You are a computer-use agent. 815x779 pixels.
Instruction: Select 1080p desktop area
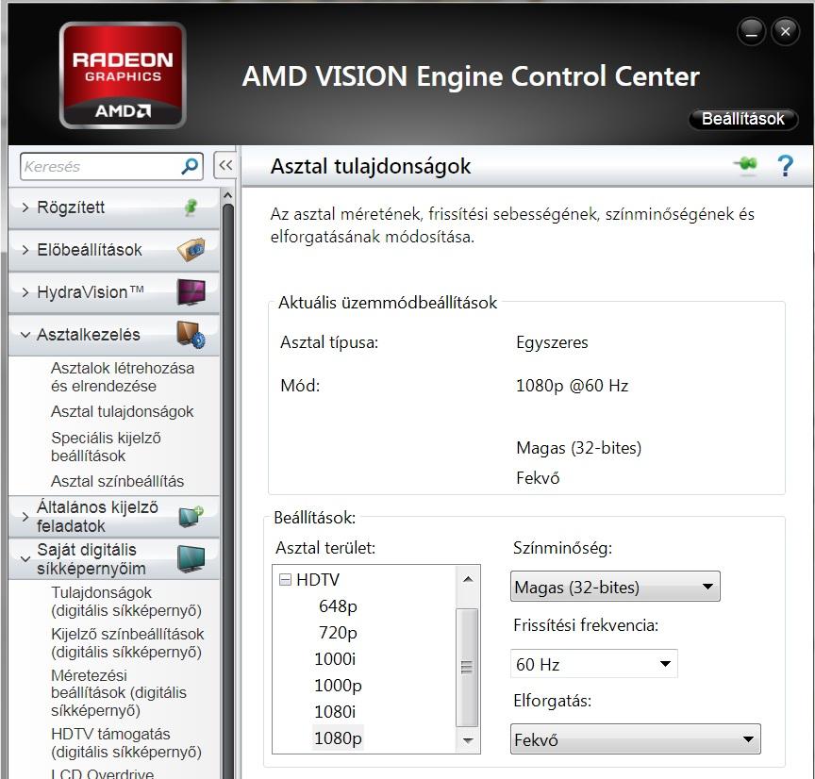pos(338,738)
